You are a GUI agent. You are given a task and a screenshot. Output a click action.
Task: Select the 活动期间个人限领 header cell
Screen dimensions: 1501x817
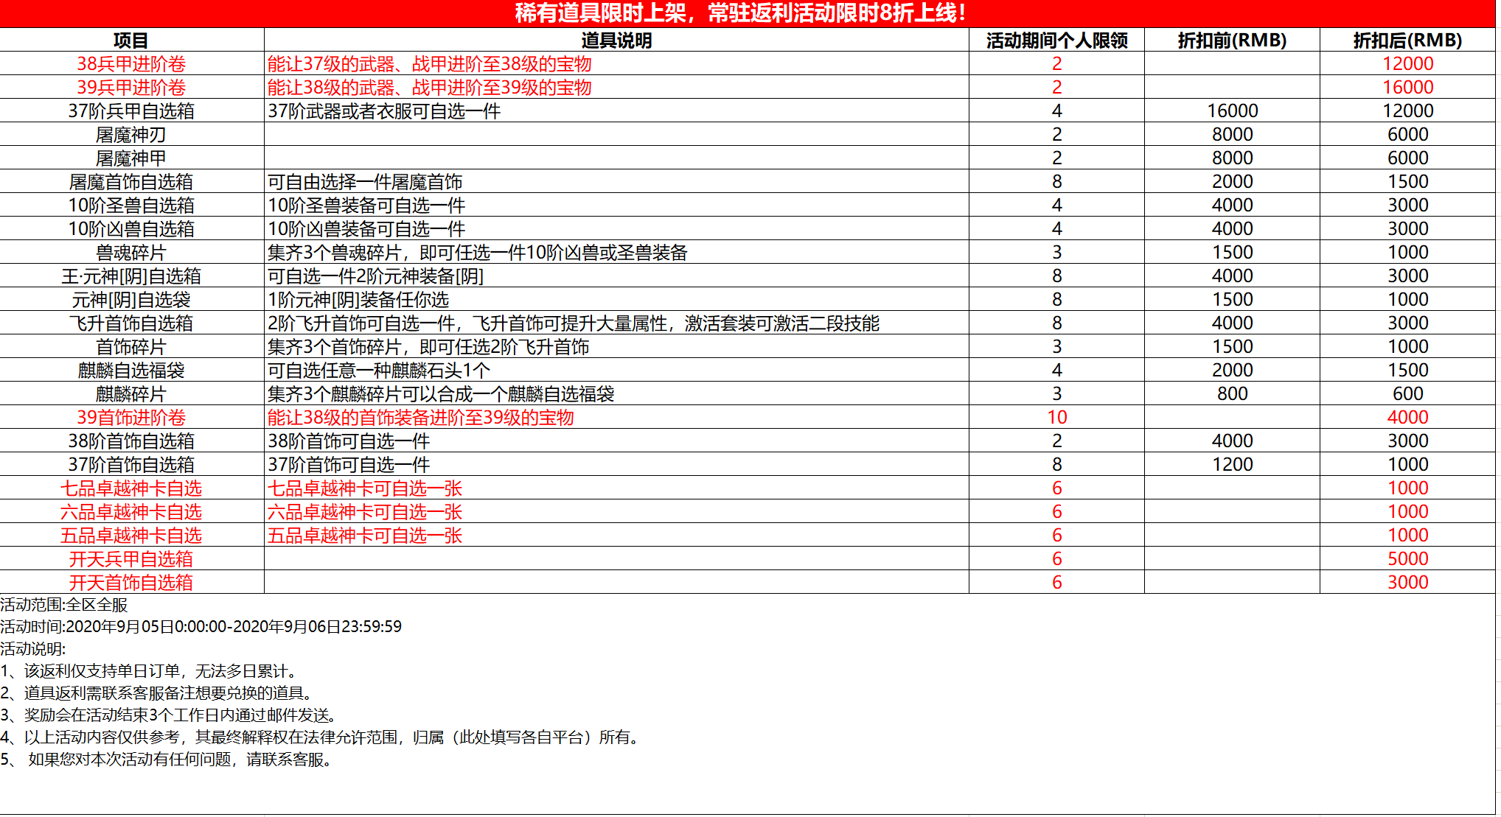pos(1056,40)
